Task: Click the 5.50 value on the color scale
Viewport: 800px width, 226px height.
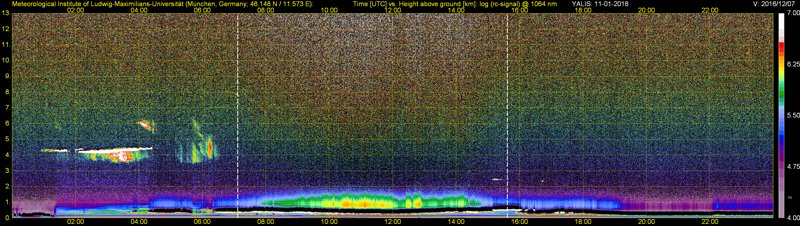Action: 793,115
